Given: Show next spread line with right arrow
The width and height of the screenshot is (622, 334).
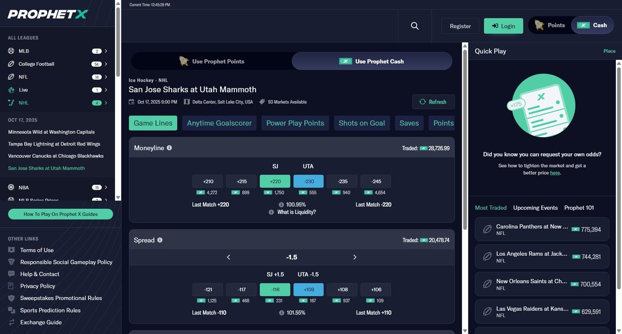Looking at the screenshot, I should 355,257.
